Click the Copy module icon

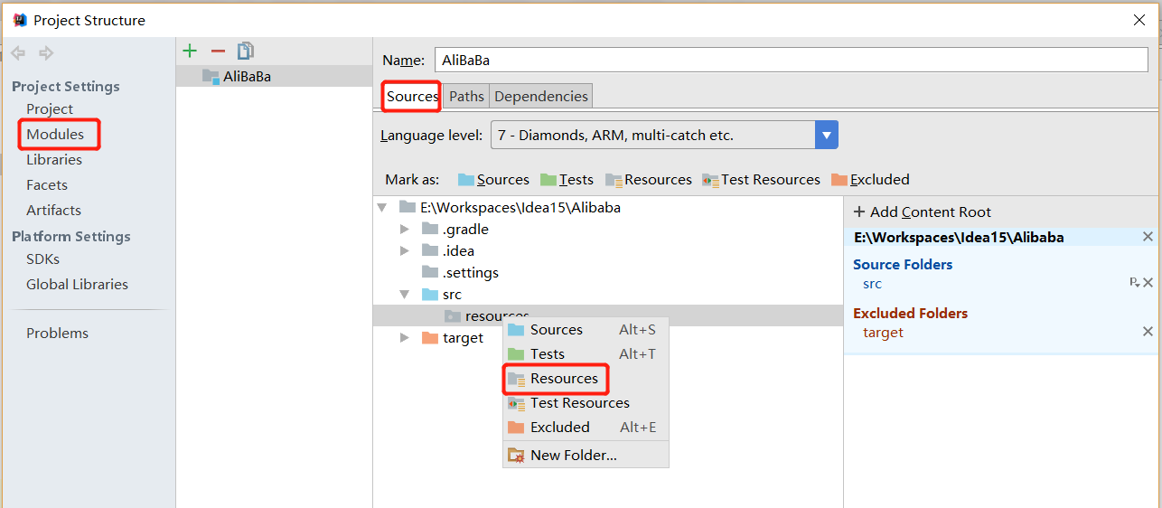click(x=246, y=52)
